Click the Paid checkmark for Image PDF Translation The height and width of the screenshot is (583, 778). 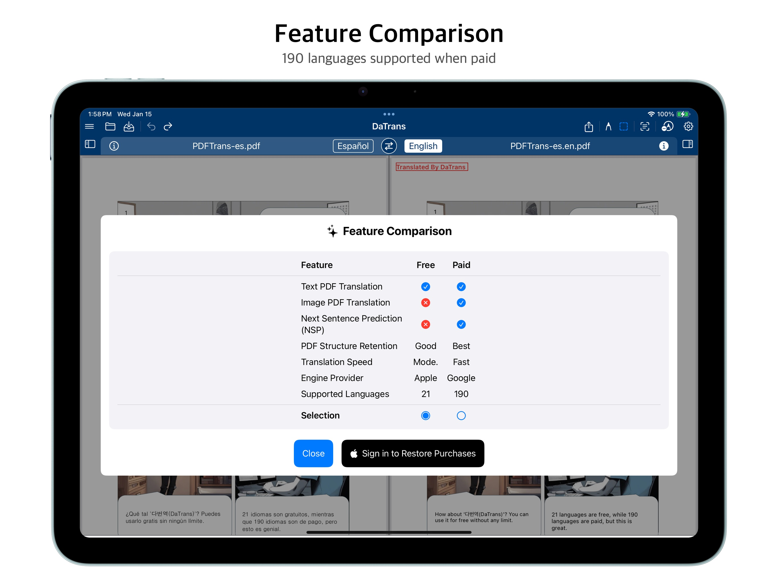tap(461, 302)
